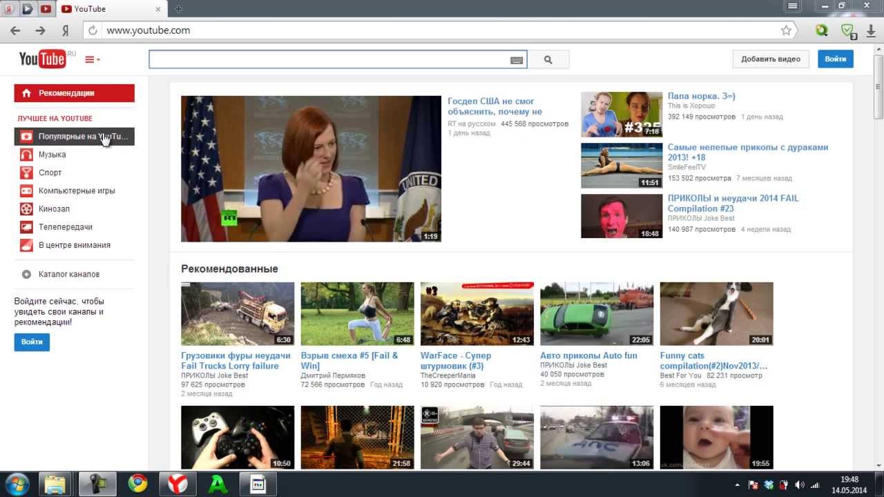
Task: Click the green circular extension icon
Action: click(822, 30)
